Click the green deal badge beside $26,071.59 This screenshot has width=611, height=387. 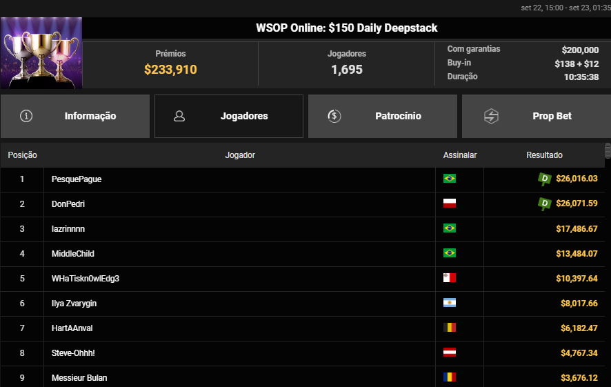pyautogui.click(x=545, y=204)
